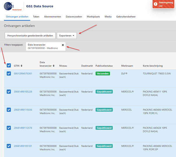Click the Niveau column header
The width and height of the screenshot is (176, 157).
coord(63,66)
